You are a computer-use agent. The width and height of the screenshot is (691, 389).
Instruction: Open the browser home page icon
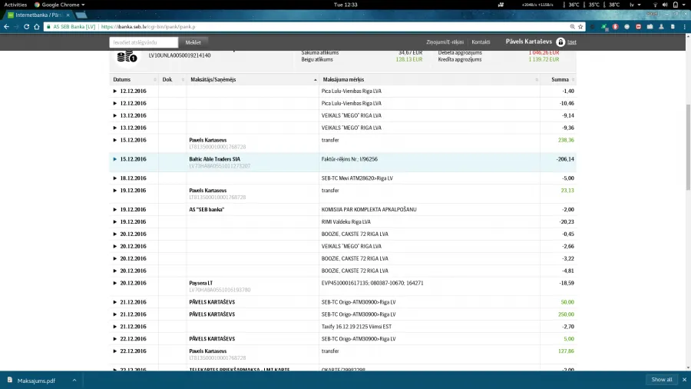tap(37, 27)
